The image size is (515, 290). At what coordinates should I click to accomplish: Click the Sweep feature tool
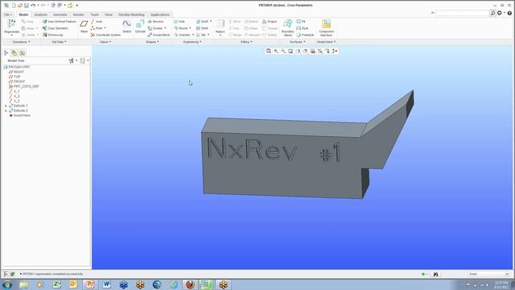(157, 28)
